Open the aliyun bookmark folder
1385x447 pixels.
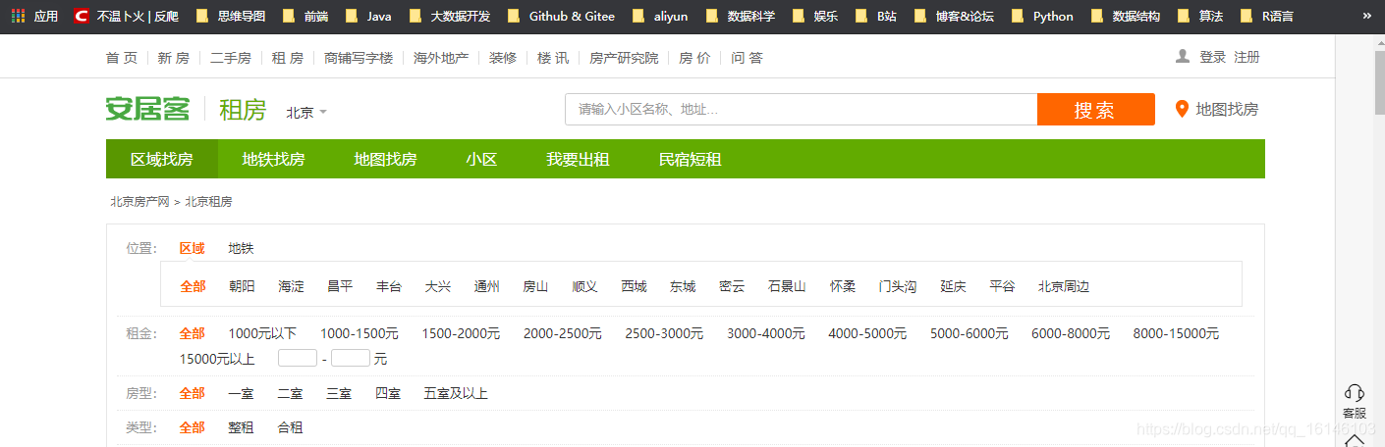coord(660,17)
